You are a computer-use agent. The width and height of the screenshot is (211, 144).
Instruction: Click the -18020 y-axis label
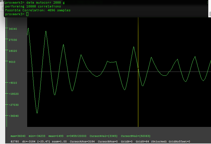point(14,94)
